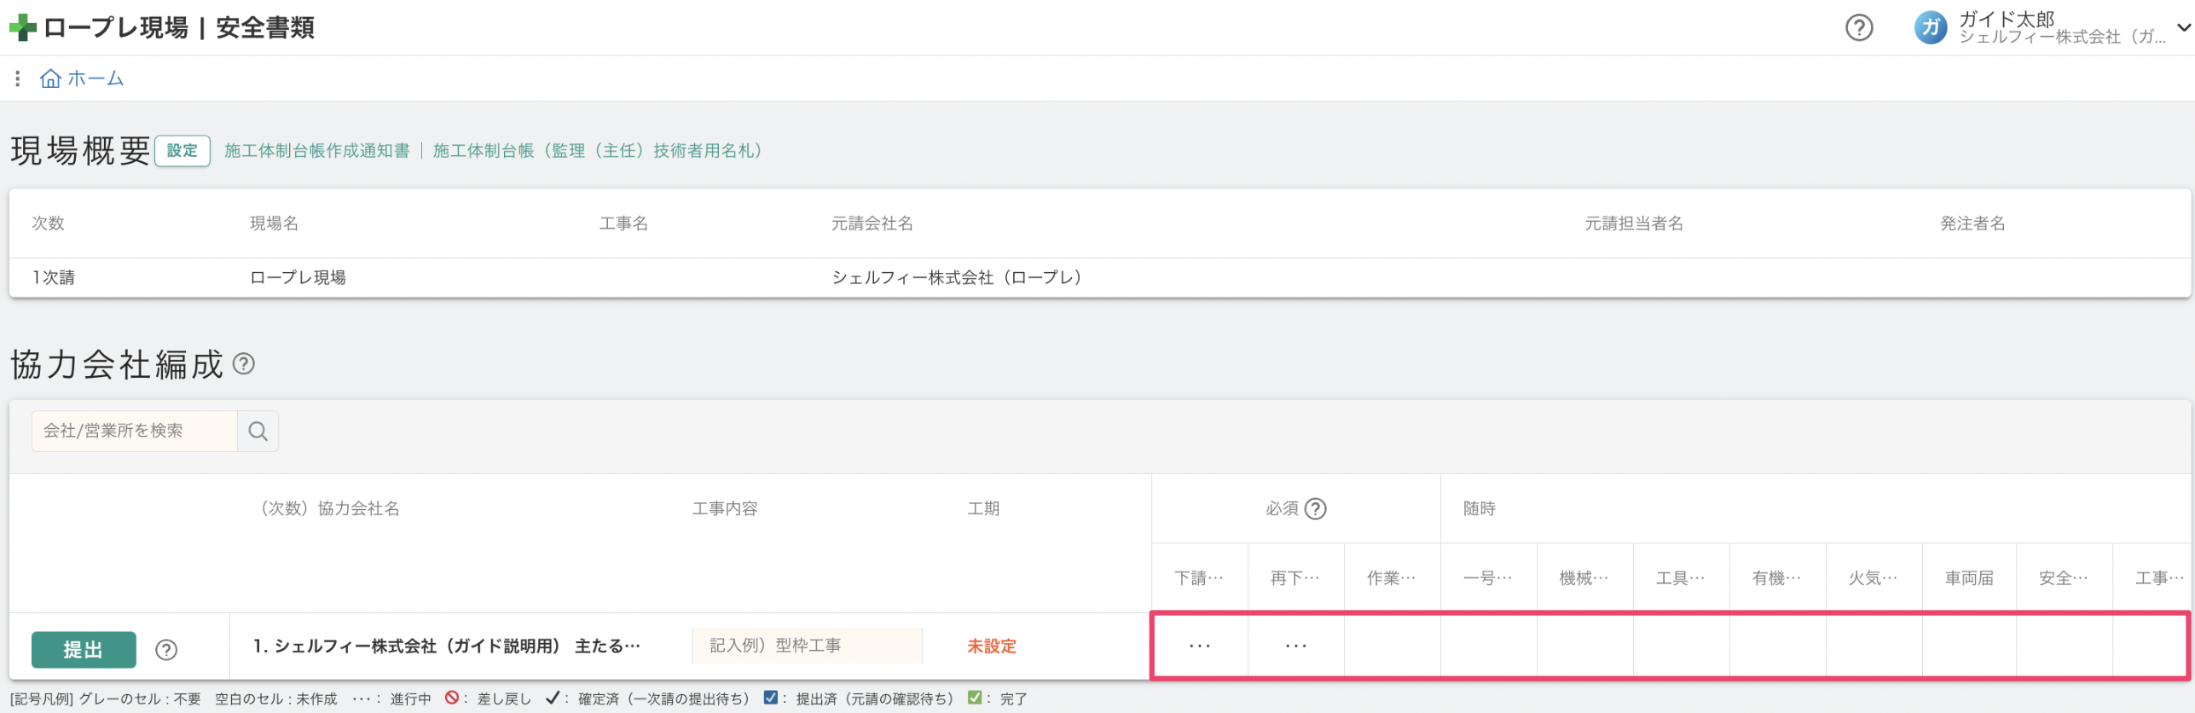
Task: Click the 未設定 construction period link
Action: pos(991,646)
